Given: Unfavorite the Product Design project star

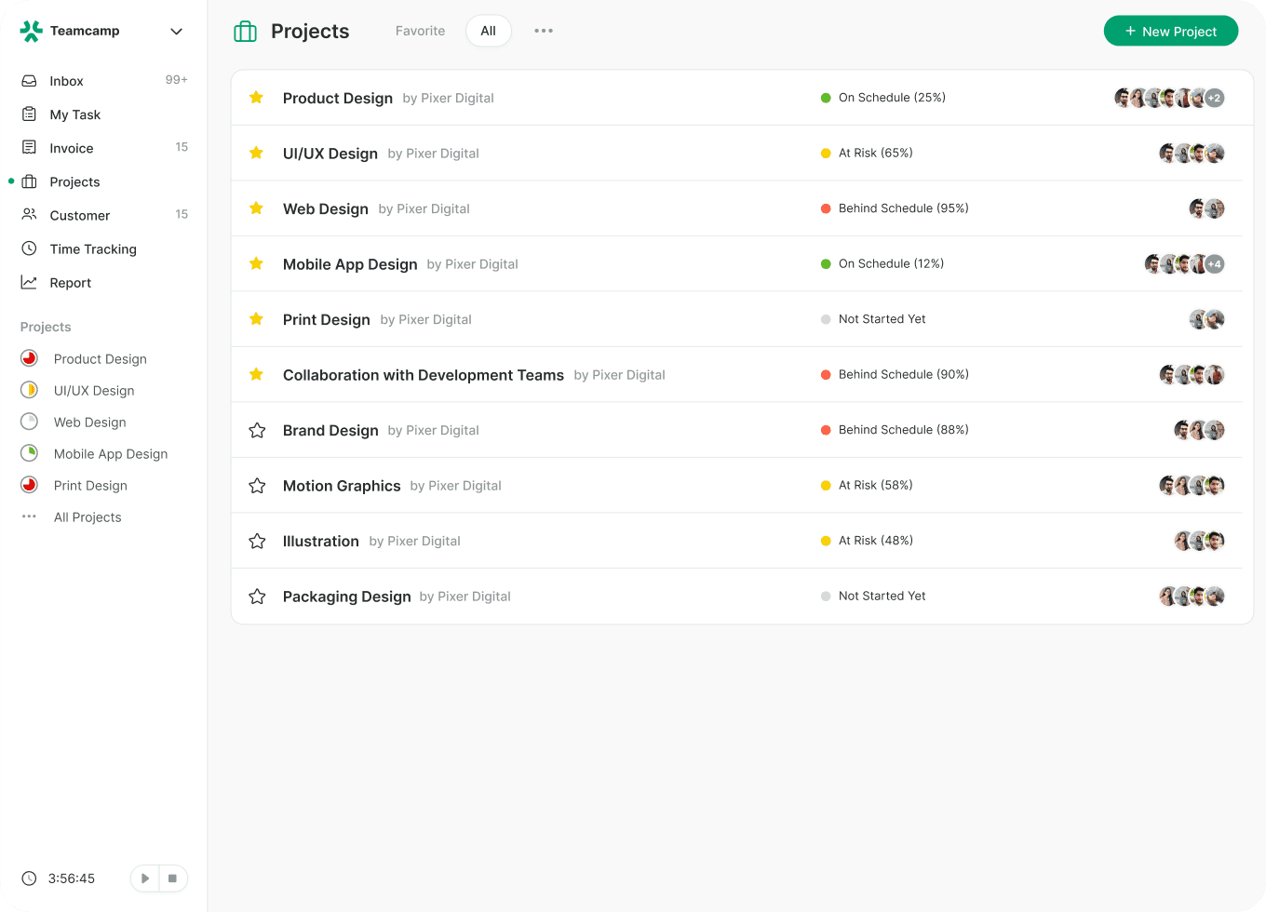Looking at the screenshot, I should (x=257, y=98).
